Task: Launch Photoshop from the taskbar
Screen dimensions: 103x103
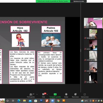Action: click(x=41, y=100)
